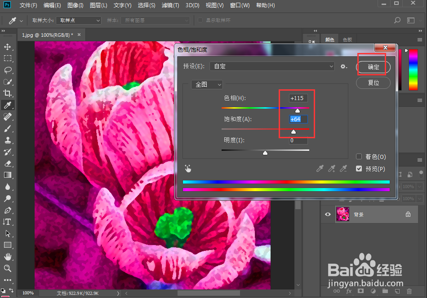Open the 全图 channel range dropdown
The width and height of the screenshot is (427, 298).
207,84
